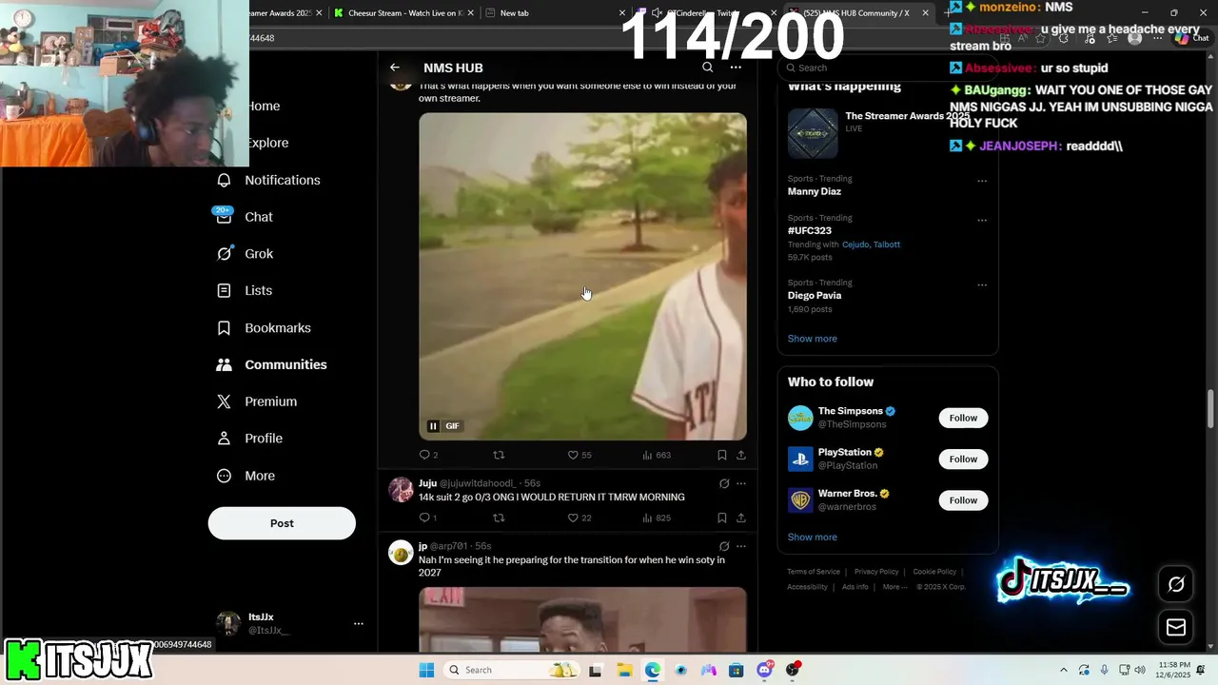Viewport: 1218px width, 685px height.
Task: View analytics of post with 663 views
Action: coord(657,455)
